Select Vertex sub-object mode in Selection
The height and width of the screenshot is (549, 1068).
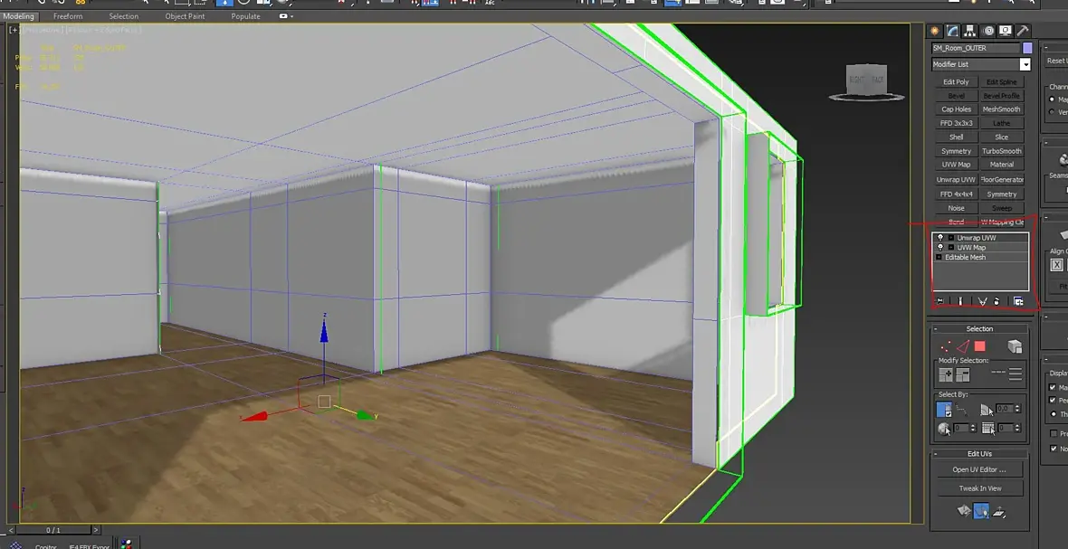(946, 346)
